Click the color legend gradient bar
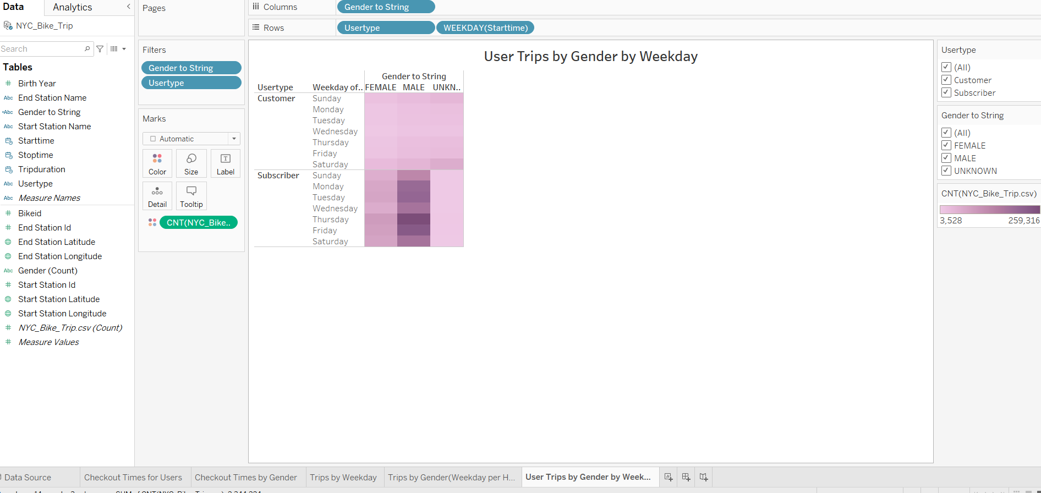 [990, 210]
